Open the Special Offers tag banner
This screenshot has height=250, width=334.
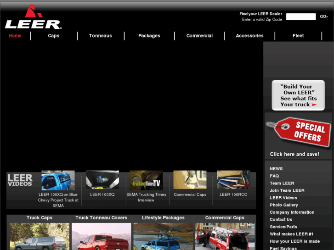pos(299,132)
